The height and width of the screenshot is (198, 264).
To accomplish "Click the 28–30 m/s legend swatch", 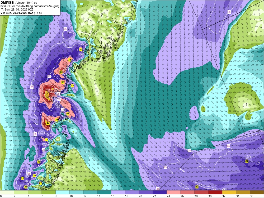I will click(201, 192).
